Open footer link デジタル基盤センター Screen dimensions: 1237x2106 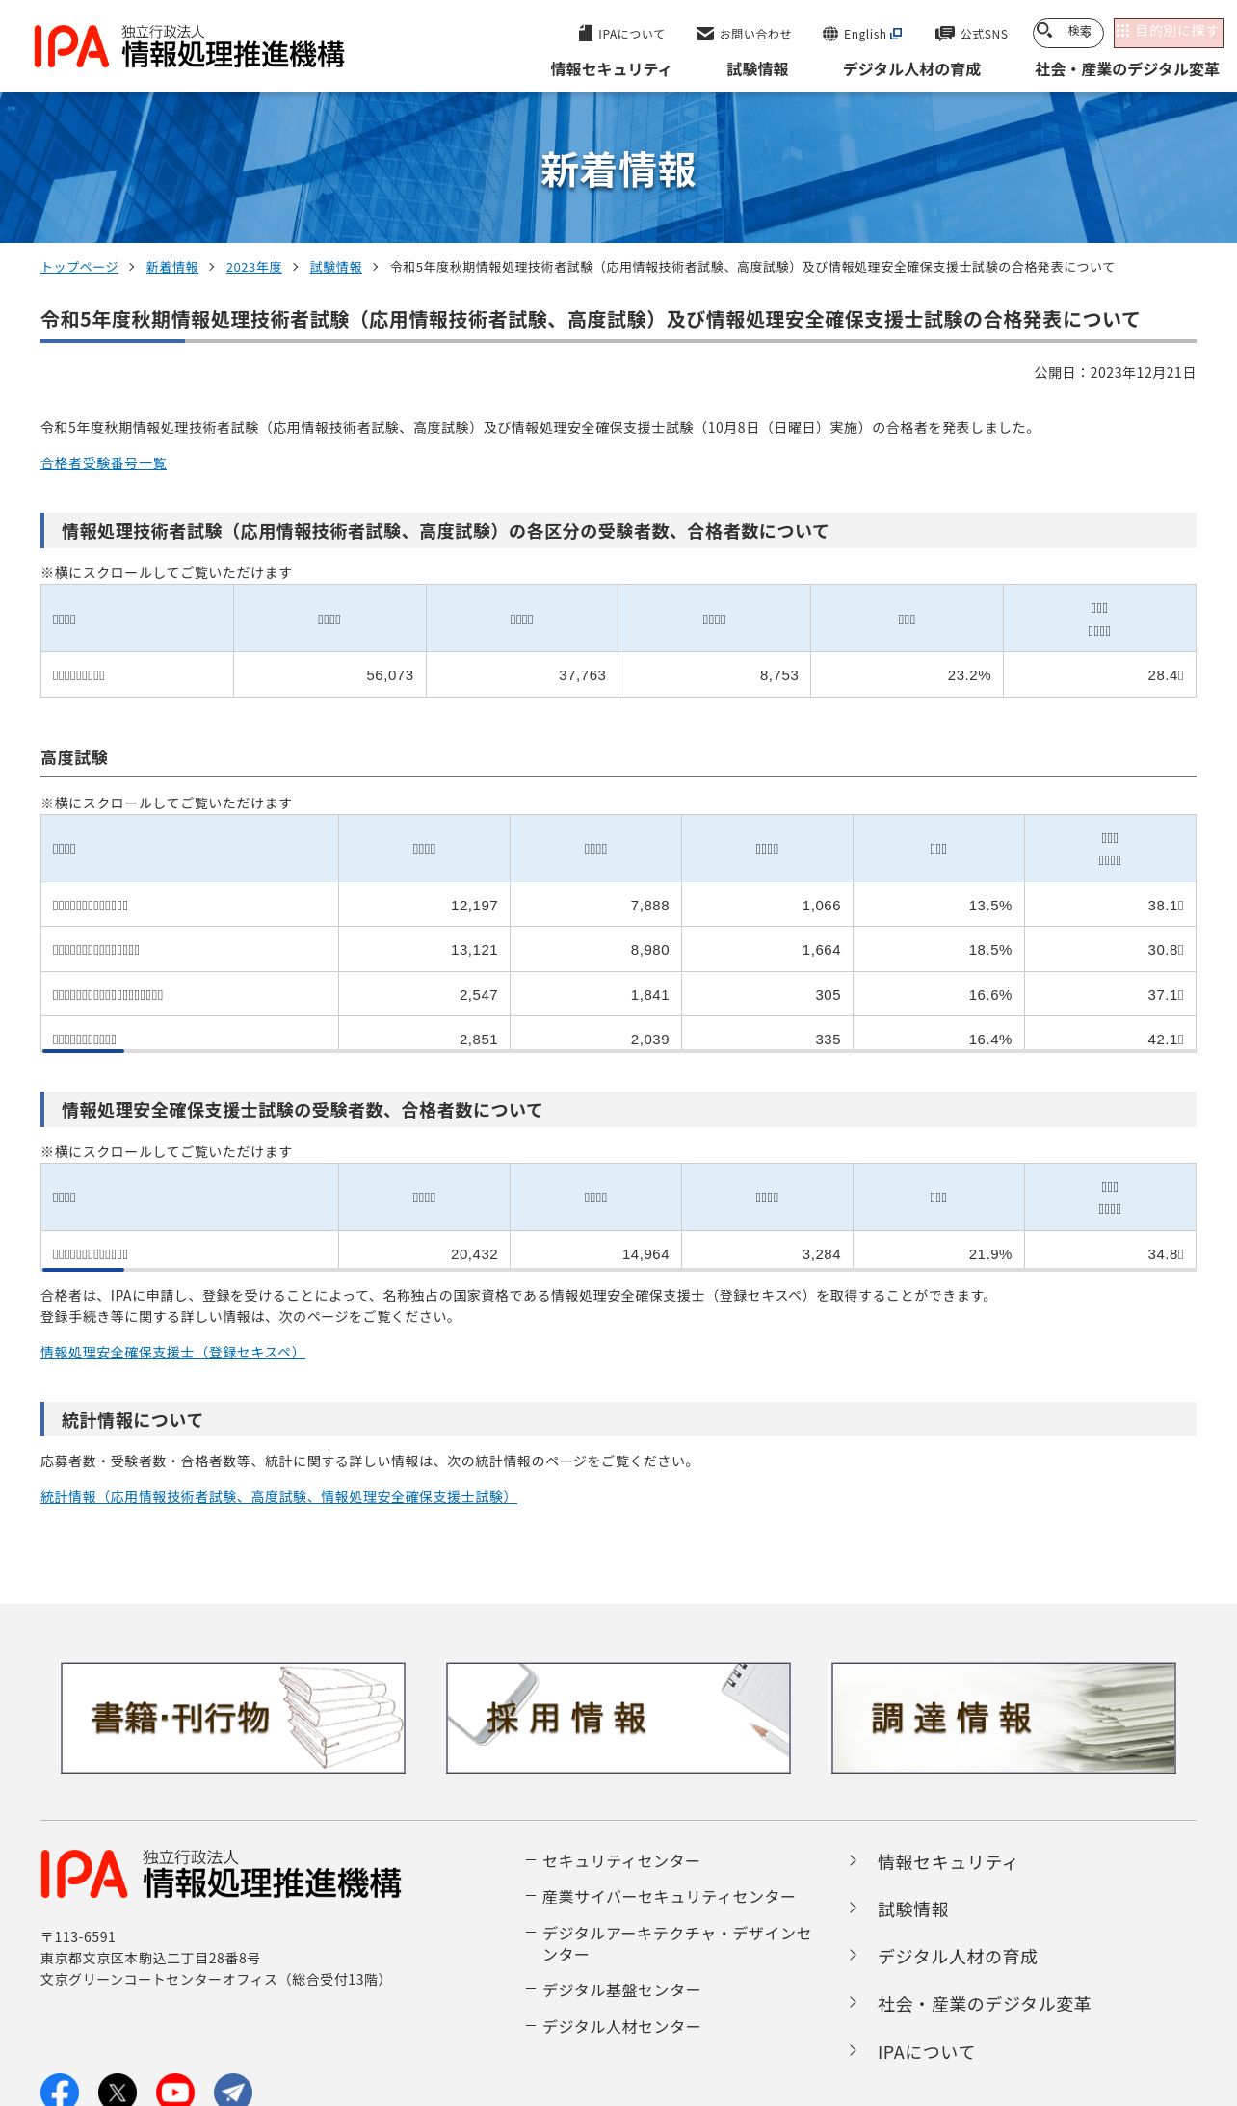pyautogui.click(x=621, y=1990)
